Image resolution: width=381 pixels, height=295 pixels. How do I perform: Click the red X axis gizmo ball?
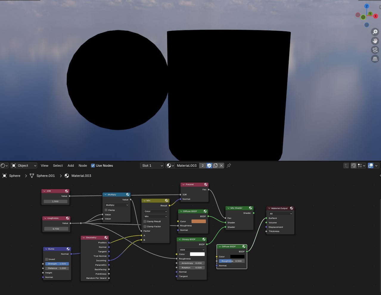[375, 16]
